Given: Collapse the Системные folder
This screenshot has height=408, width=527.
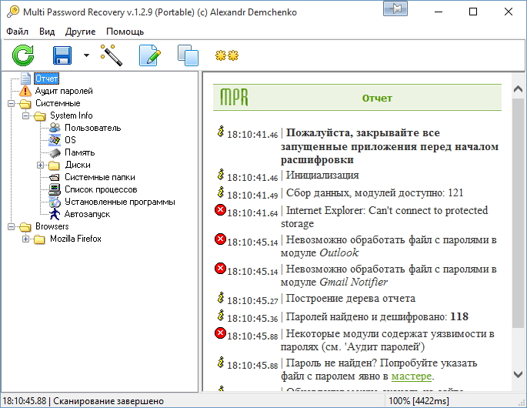Looking at the screenshot, I should 11,103.
